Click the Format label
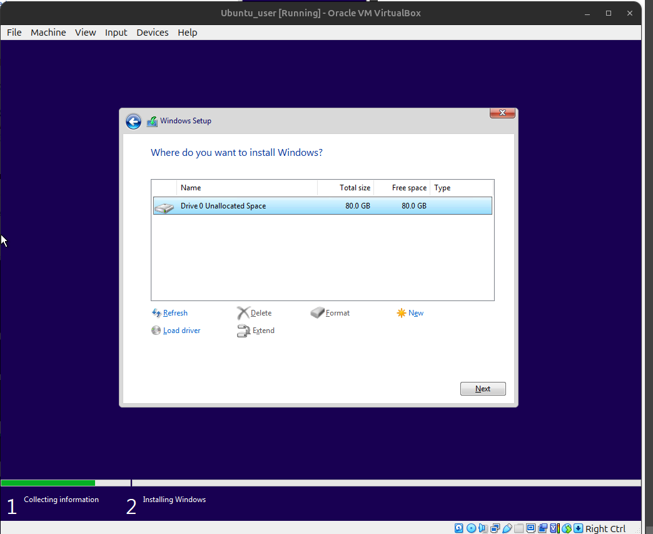Viewport: 653px width, 534px height. [338, 313]
